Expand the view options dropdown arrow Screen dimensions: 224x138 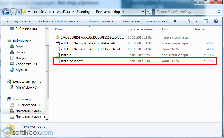(197, 21)
